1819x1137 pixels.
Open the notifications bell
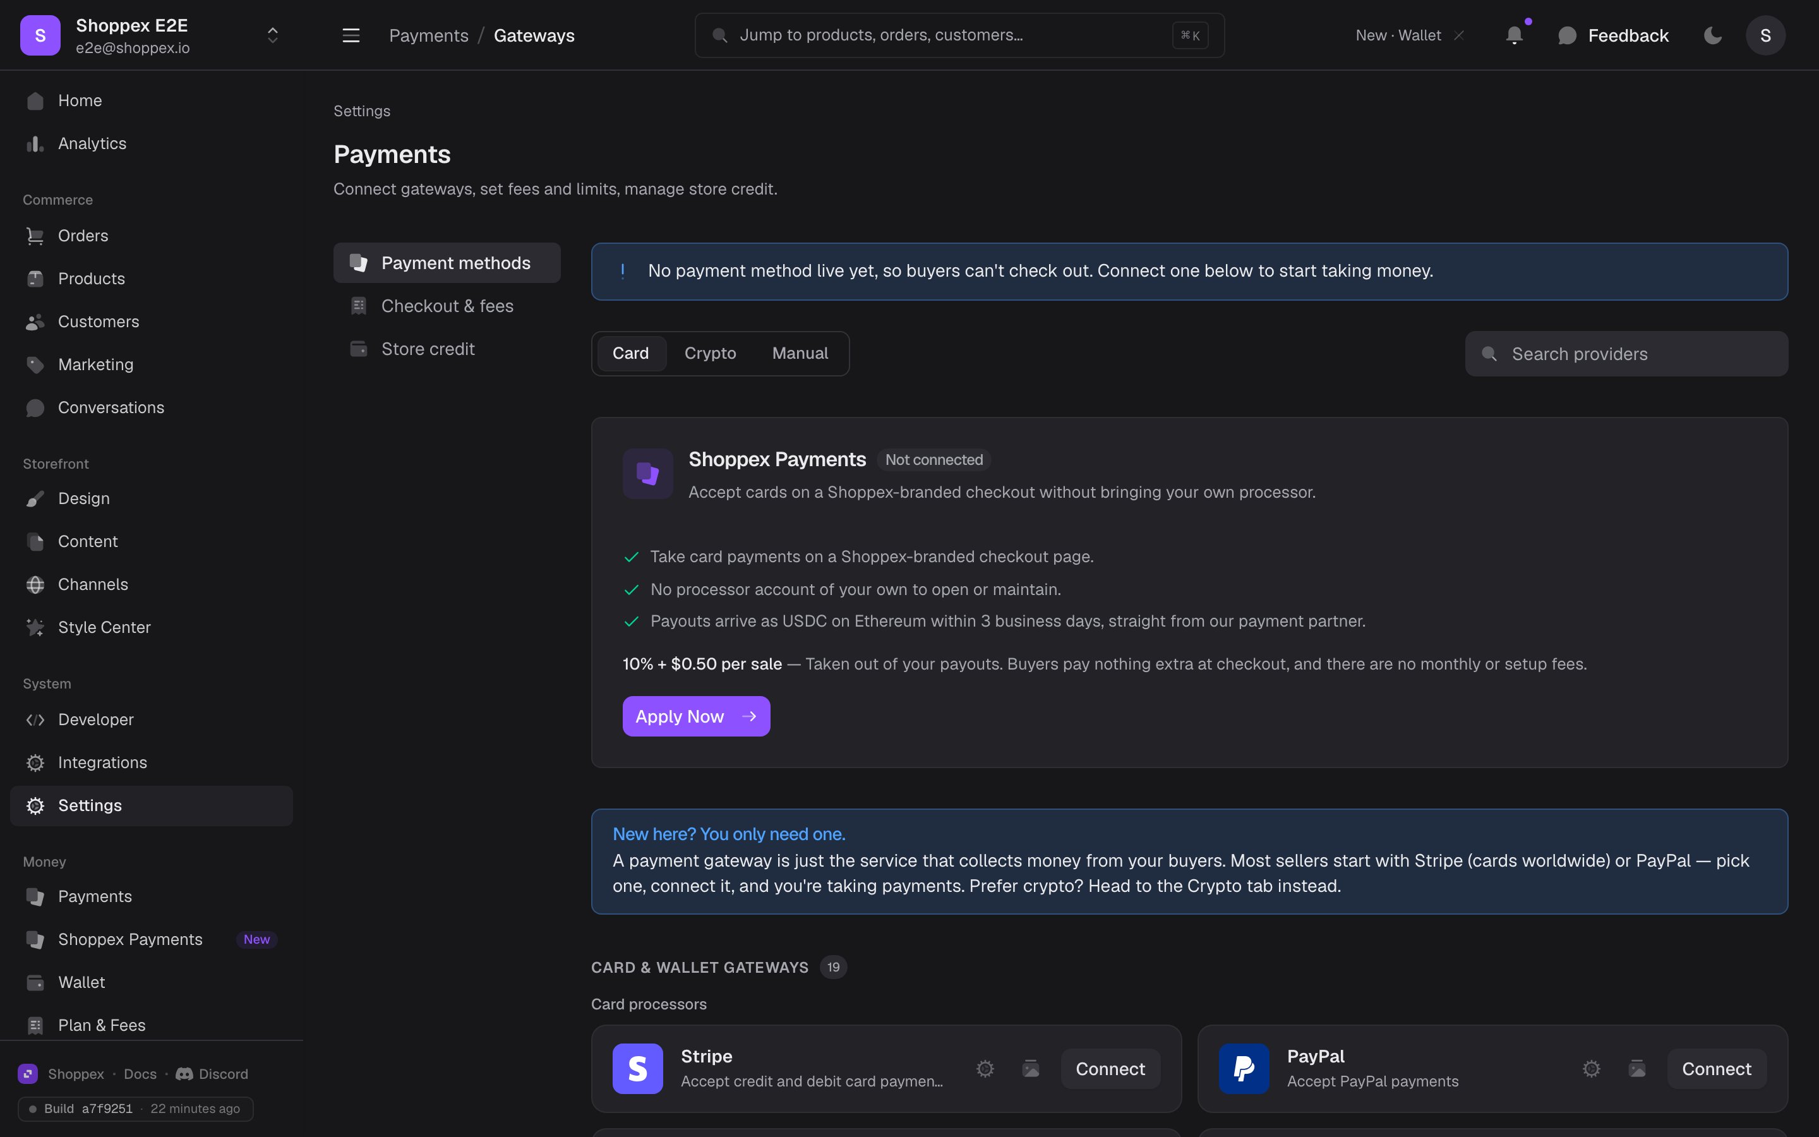click(x=1515, y=35)
